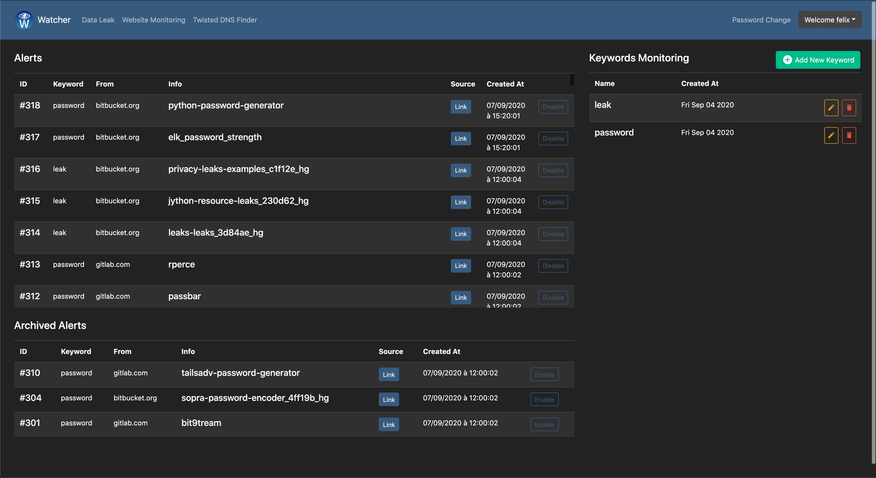Screen dimensions: 876x478
Task: Disable alert #318 python-password-generator
Action: coord(553,107)
